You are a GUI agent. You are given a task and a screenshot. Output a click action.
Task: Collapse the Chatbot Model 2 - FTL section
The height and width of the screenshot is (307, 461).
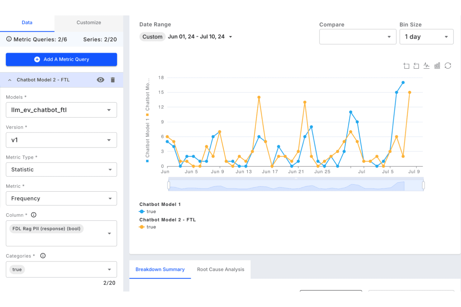coord(10,80)
